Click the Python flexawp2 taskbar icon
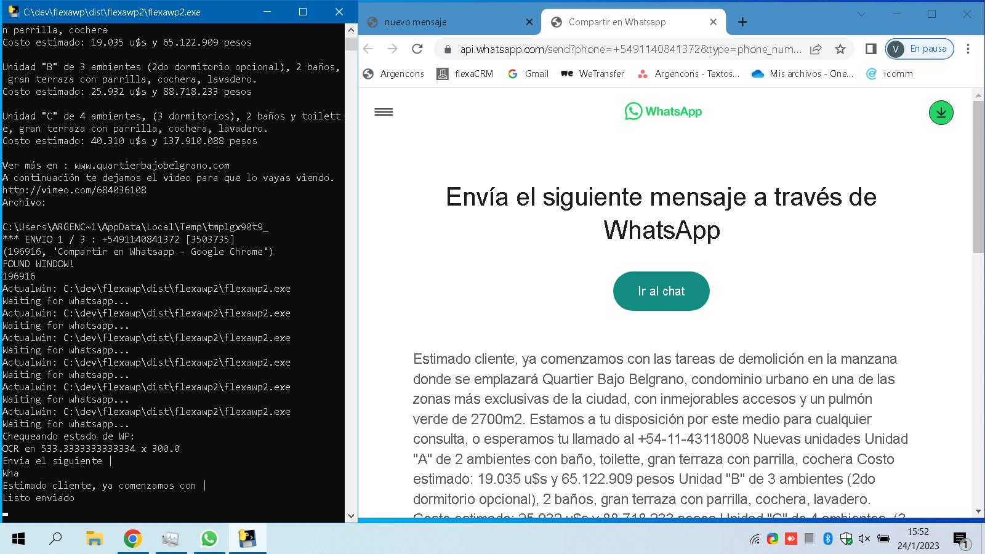The width and height of the screenshot is (985, 554). click(247, 539)
